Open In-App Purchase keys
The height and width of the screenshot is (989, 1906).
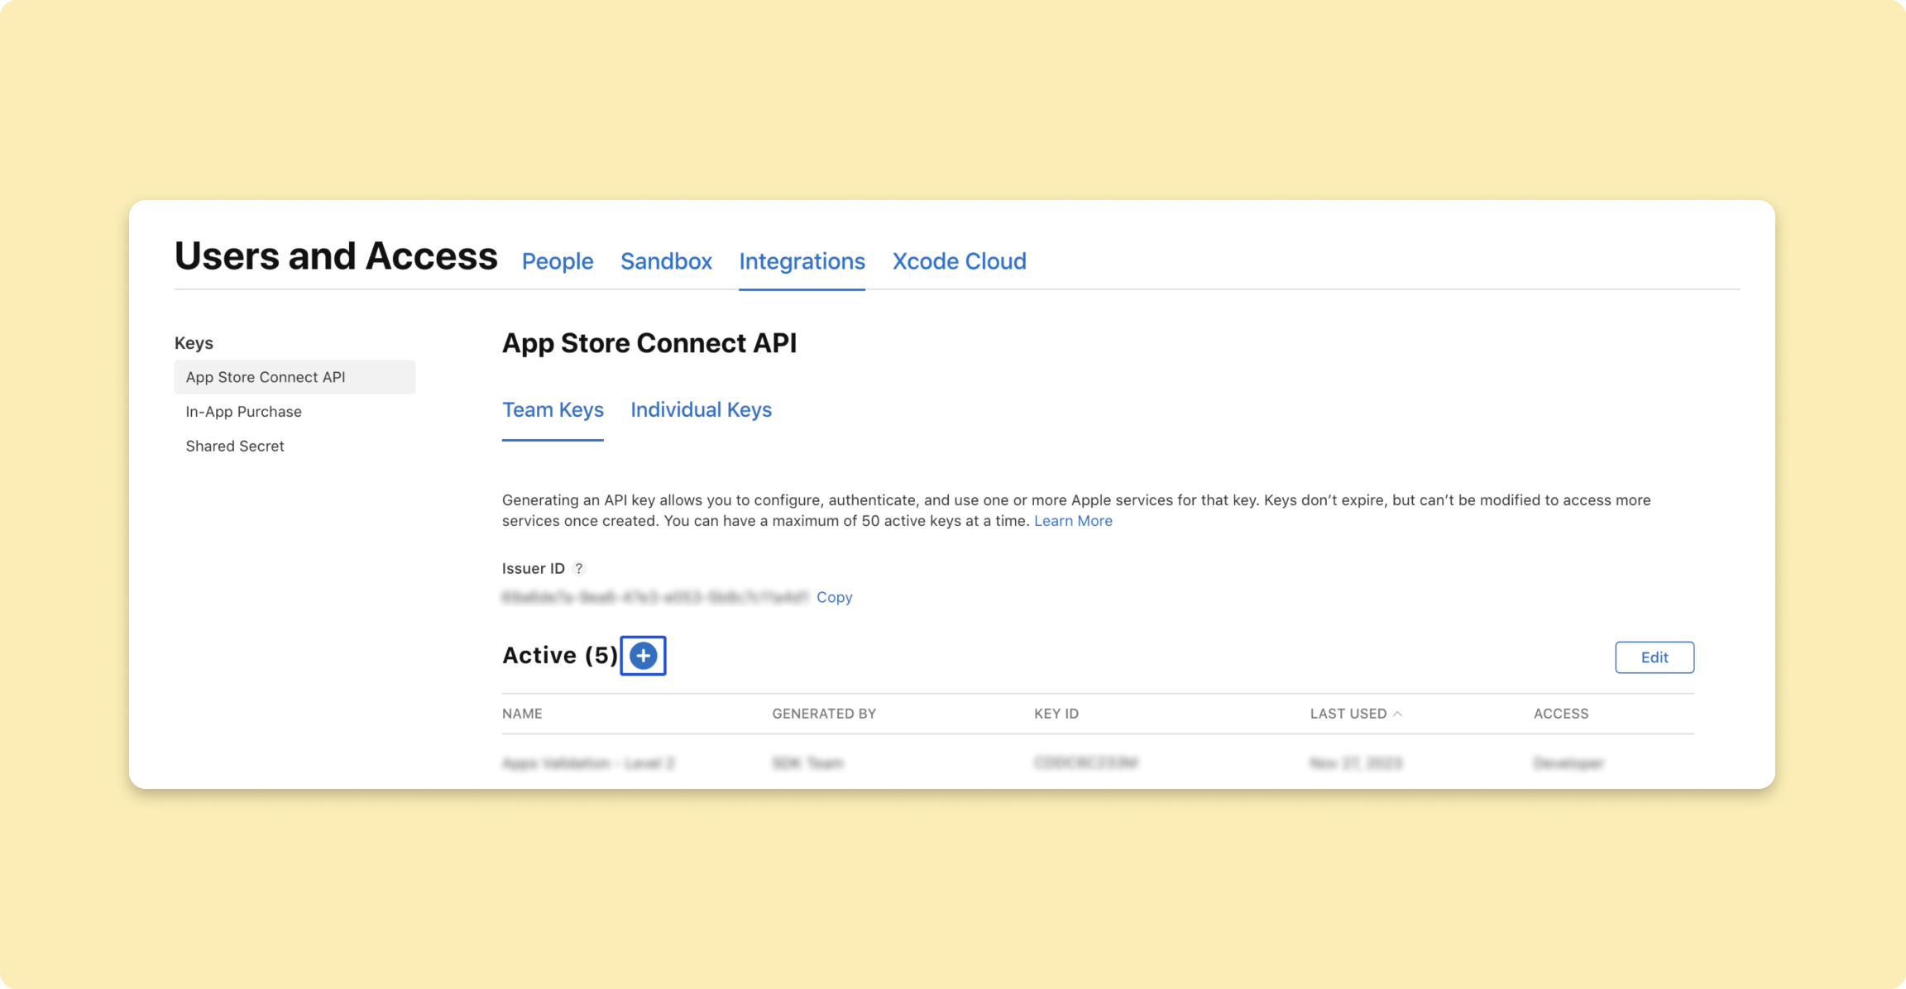243,412
